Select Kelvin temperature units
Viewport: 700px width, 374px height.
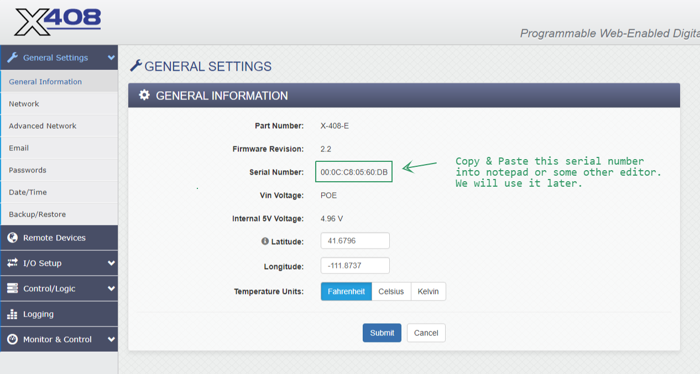(x=428, y=291)
